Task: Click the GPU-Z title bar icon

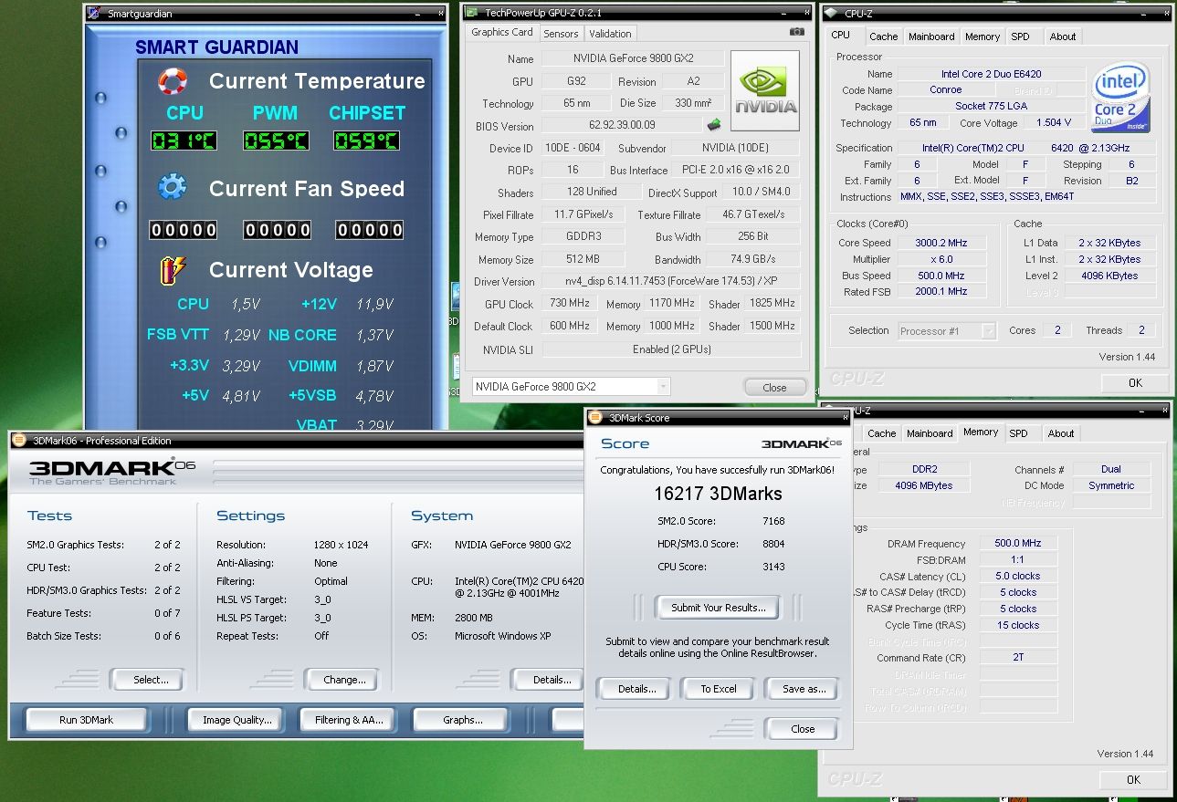Action: point(472,13)
